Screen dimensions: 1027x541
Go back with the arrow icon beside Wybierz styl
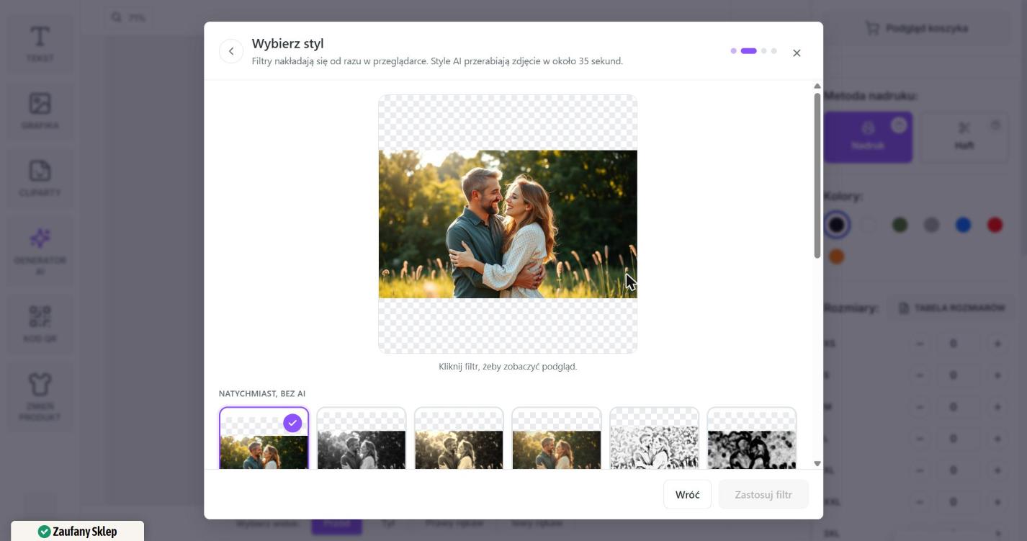tap(231, 51)
